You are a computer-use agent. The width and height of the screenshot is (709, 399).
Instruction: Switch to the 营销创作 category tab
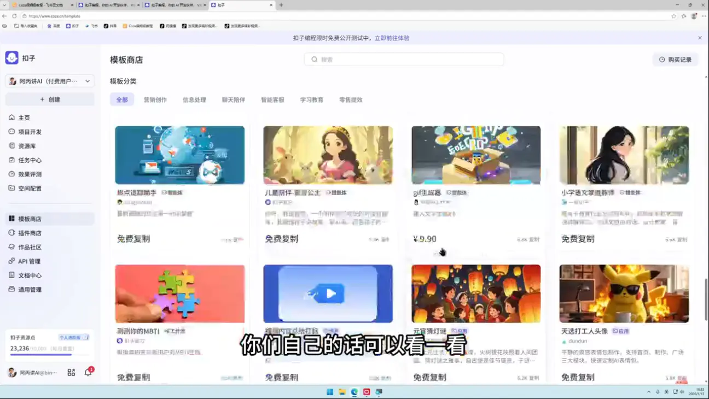point(156,99)
